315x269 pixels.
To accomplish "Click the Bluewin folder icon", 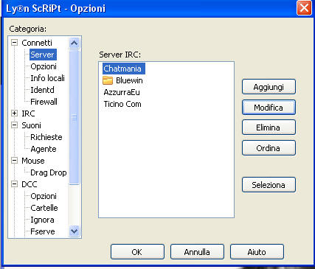I will coord(108,80).
